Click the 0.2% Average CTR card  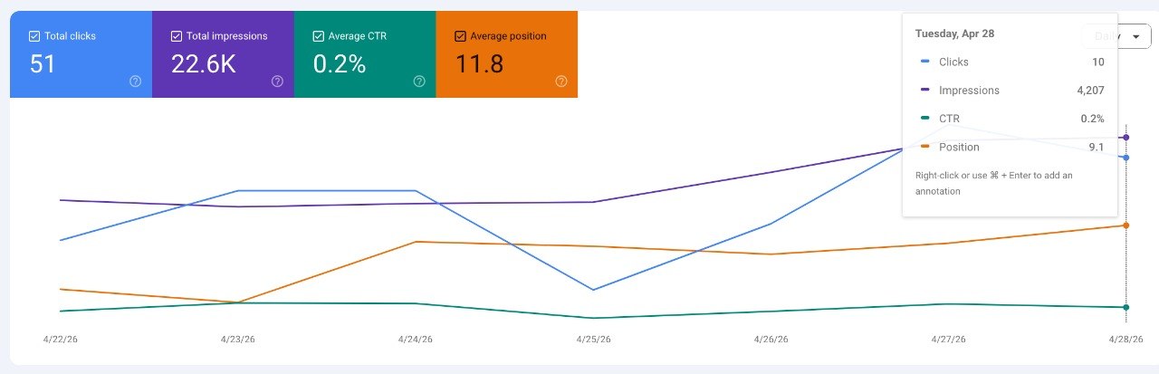coord(365,54)
